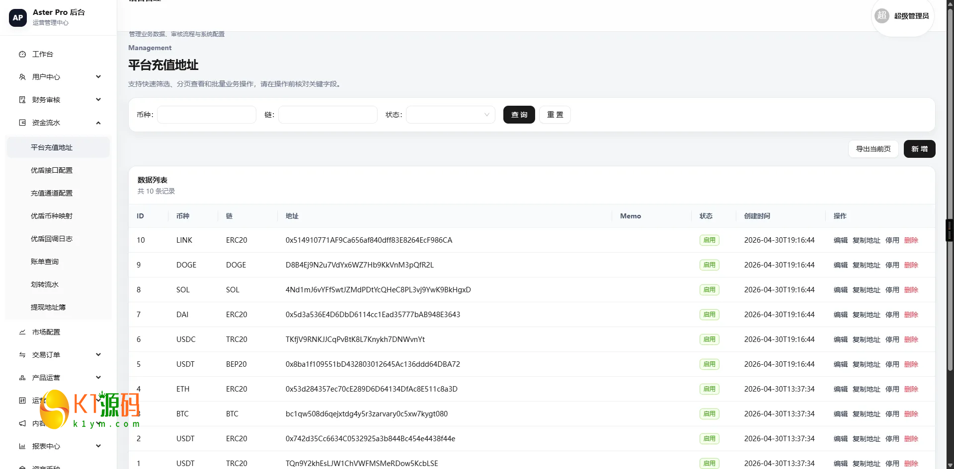Click the 用户中心 user icon
Screen dimensions: 954x469
point(22,77)
